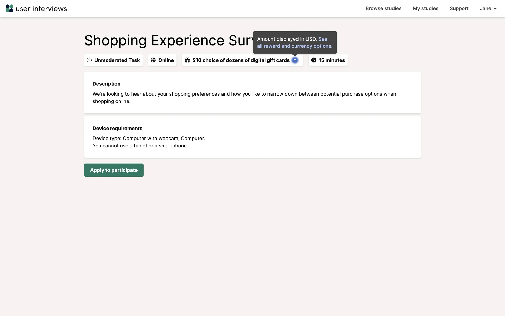Click the Unmoderated Task badge
The image size is (505, 316).
pyautogui.click(x=117, y=60)
